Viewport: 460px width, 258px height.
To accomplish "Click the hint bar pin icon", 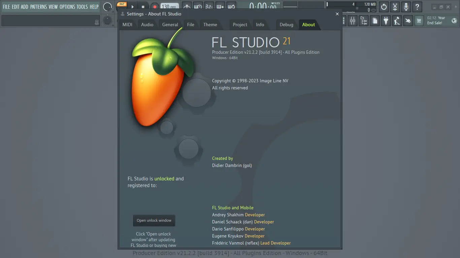I will click(97, 22).
